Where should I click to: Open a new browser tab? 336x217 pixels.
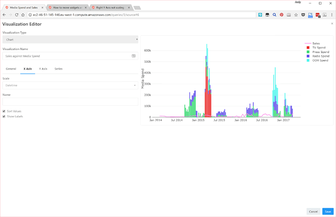tap(137, 8)
